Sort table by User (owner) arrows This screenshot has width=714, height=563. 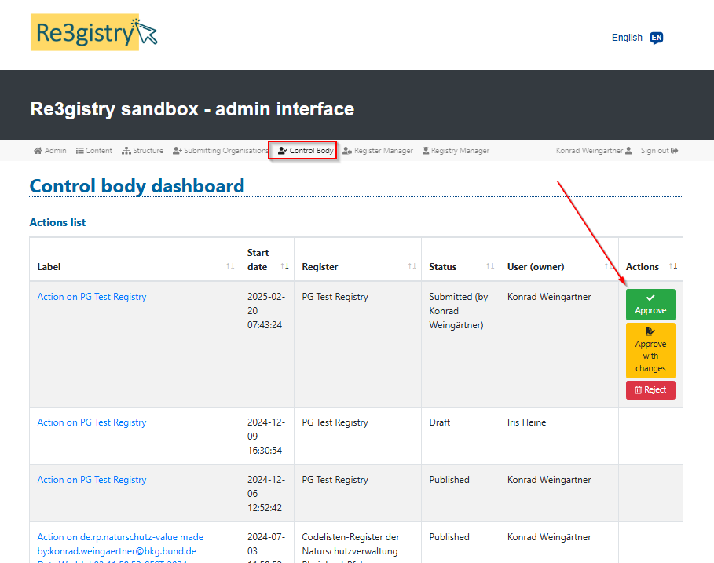[x=609, y=267]
